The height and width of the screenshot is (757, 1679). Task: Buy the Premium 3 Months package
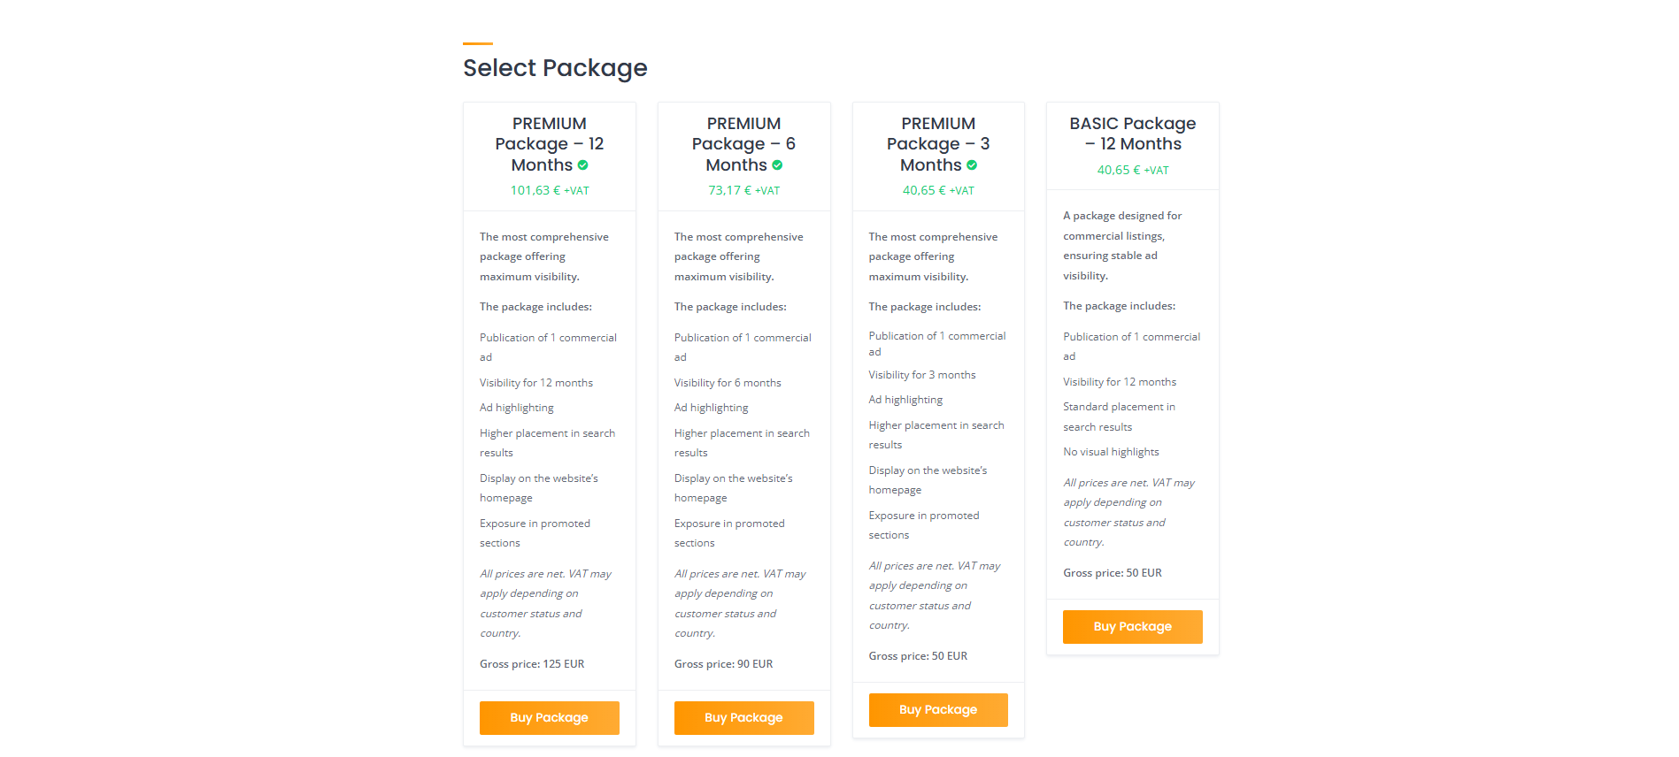938,709
